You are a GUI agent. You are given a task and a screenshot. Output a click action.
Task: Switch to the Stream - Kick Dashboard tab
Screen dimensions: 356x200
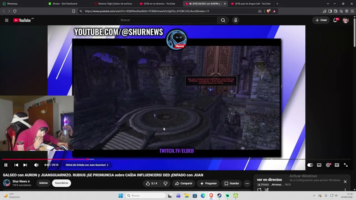tap(68, 4)
